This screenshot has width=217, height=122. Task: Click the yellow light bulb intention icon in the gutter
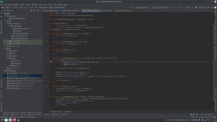pyautogui.click(x=51, y=62)
